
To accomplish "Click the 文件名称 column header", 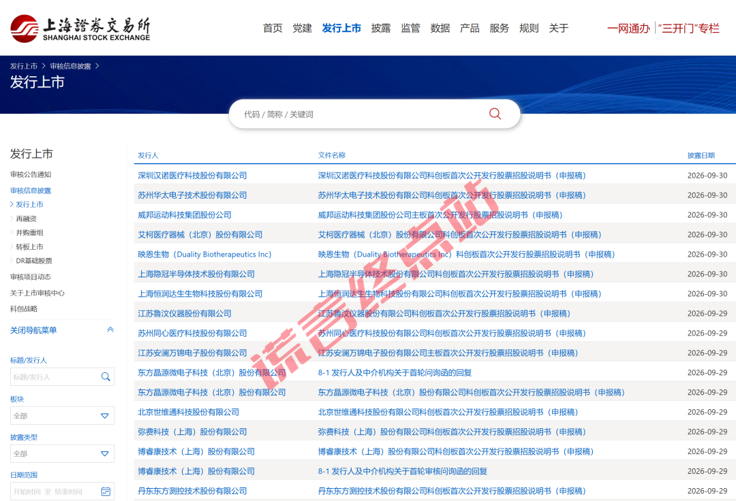I will (x=331, y=155).
